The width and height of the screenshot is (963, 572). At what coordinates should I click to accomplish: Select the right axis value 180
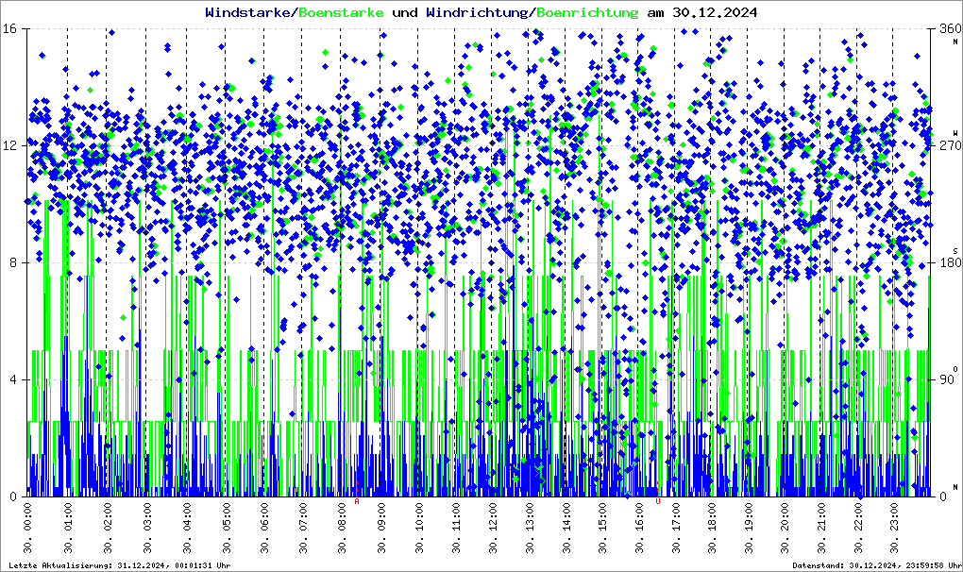tap(946, 262)
